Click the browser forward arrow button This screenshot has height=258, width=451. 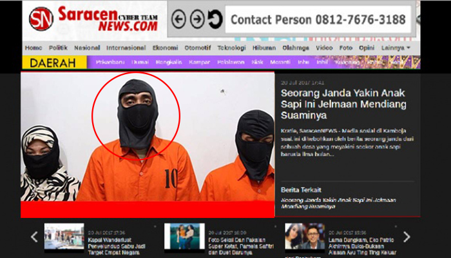[x=197, y=20]
